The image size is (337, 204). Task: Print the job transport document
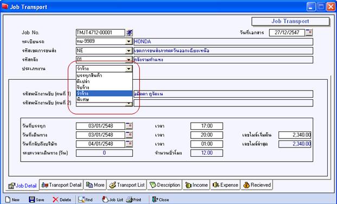134,200
